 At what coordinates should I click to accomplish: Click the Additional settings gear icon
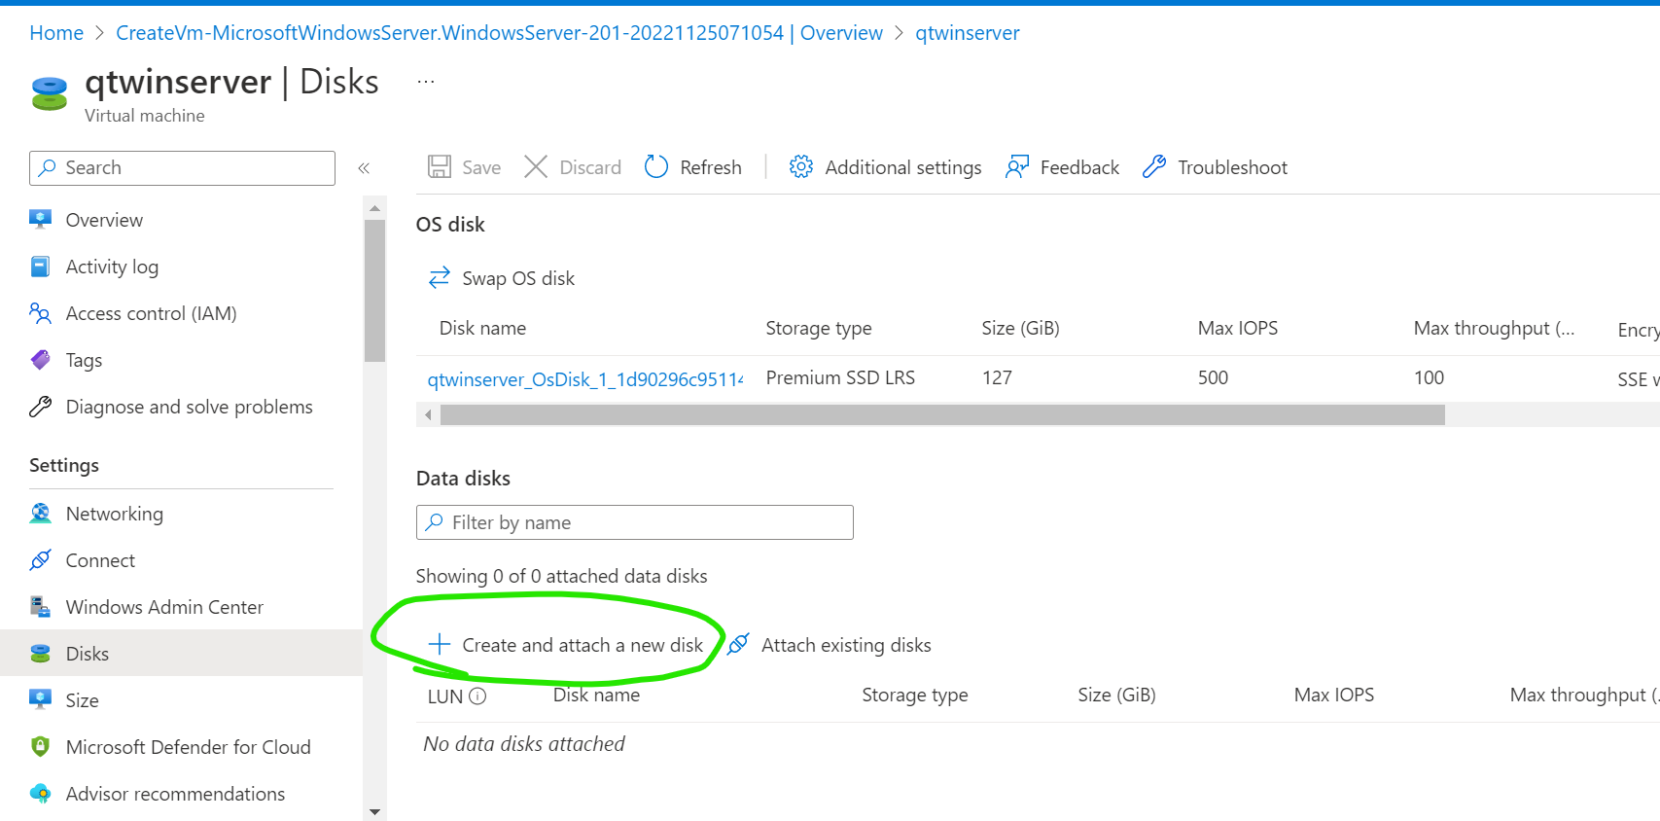coord(801,167)
